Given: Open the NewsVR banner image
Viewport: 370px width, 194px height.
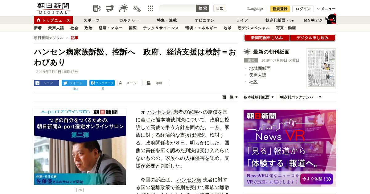Looking at the screenshot, I should click(x=290, y=148).
